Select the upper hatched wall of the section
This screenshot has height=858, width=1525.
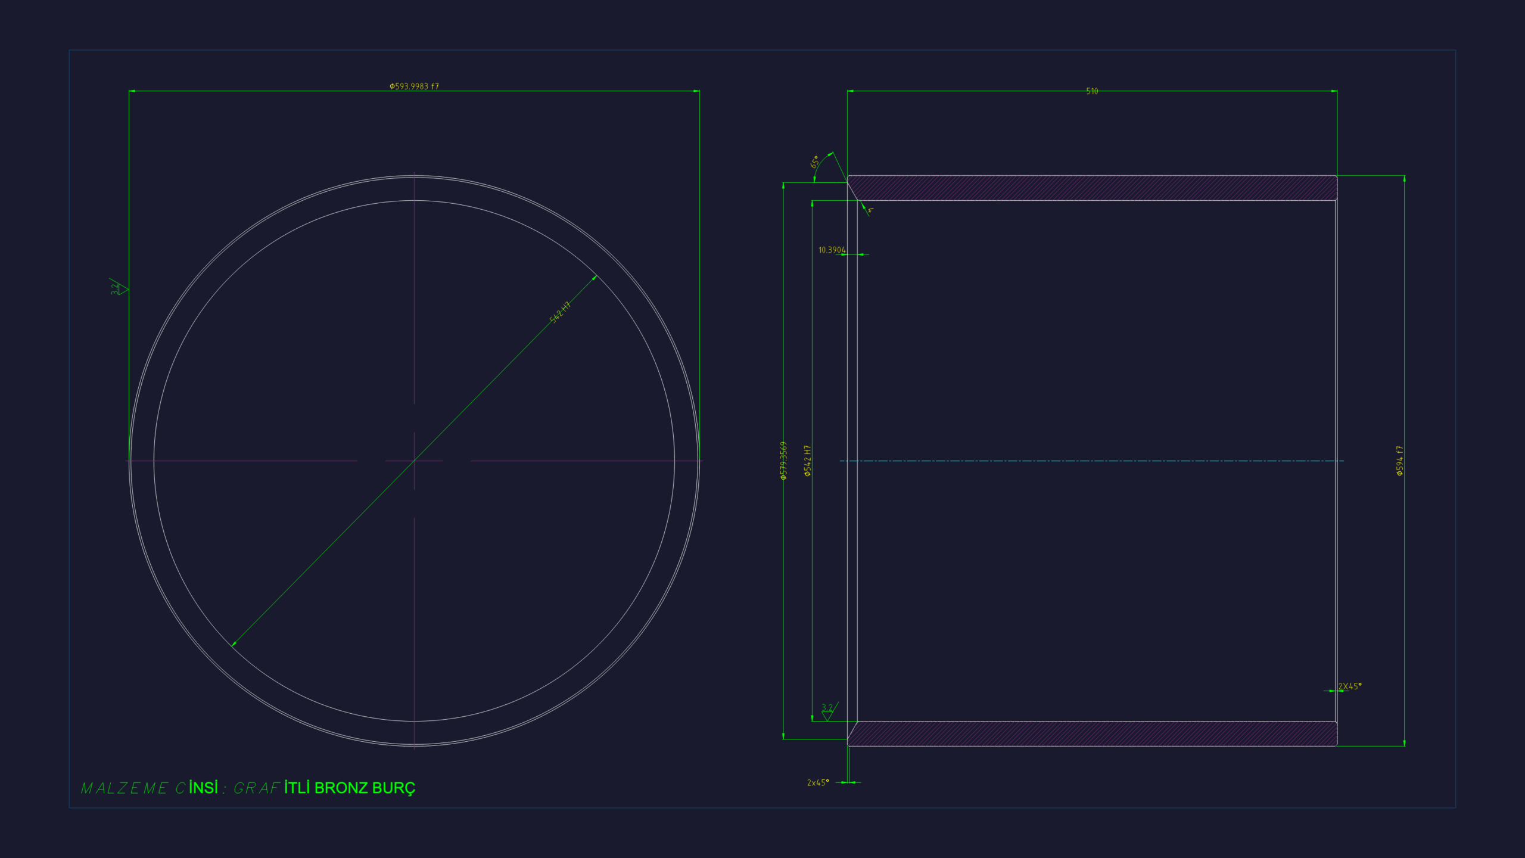(1092, 188)
